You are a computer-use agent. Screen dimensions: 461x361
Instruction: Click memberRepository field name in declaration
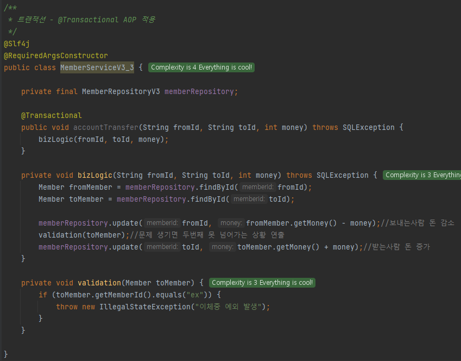pos(199,91)
